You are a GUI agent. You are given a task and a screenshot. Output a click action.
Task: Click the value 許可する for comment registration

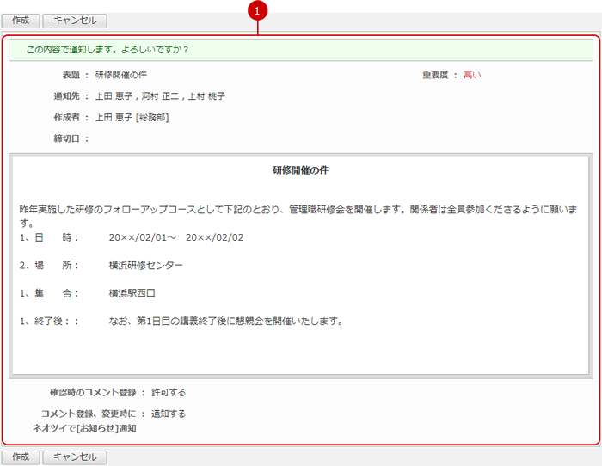[169, 392]
